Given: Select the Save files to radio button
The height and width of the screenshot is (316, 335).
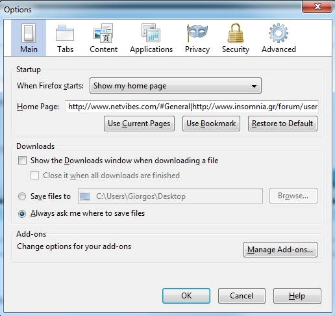Looking at the screenshot, I should click(x=22, y=196).
